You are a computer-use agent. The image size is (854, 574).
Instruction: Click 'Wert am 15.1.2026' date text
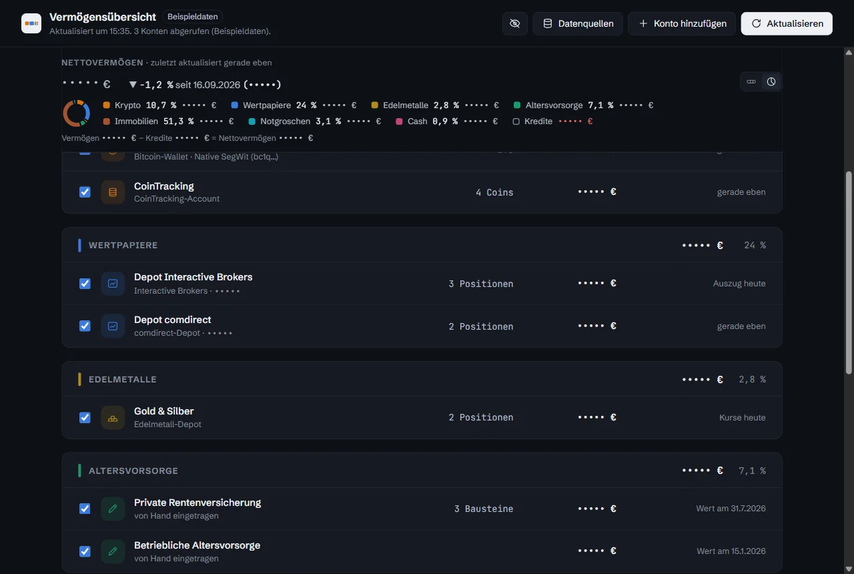pyautogui.click(x=731, y=551)
